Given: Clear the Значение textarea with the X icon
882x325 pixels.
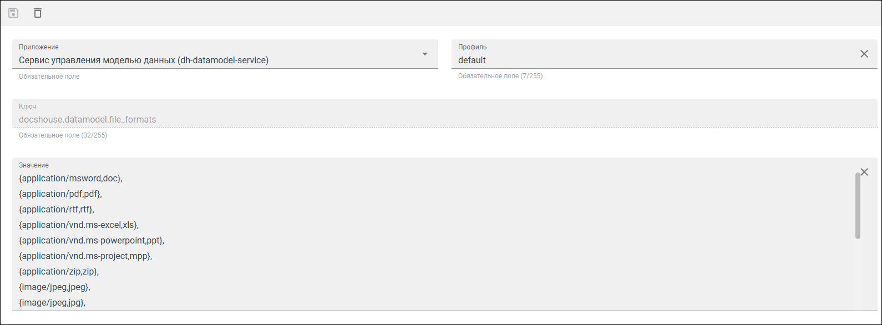Looking at the screenshot, I should tap(864, 172).
